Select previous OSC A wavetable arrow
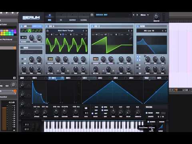Image resolution: width=192 pixels, height=144 pixels. tap(83, 31)
